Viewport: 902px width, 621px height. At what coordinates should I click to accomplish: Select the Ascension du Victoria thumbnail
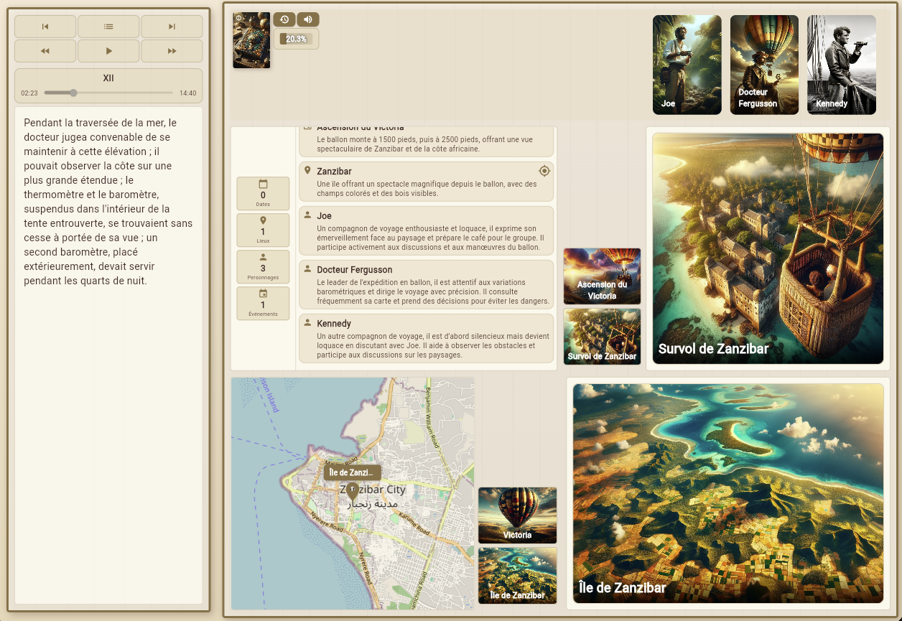point(602,276)
